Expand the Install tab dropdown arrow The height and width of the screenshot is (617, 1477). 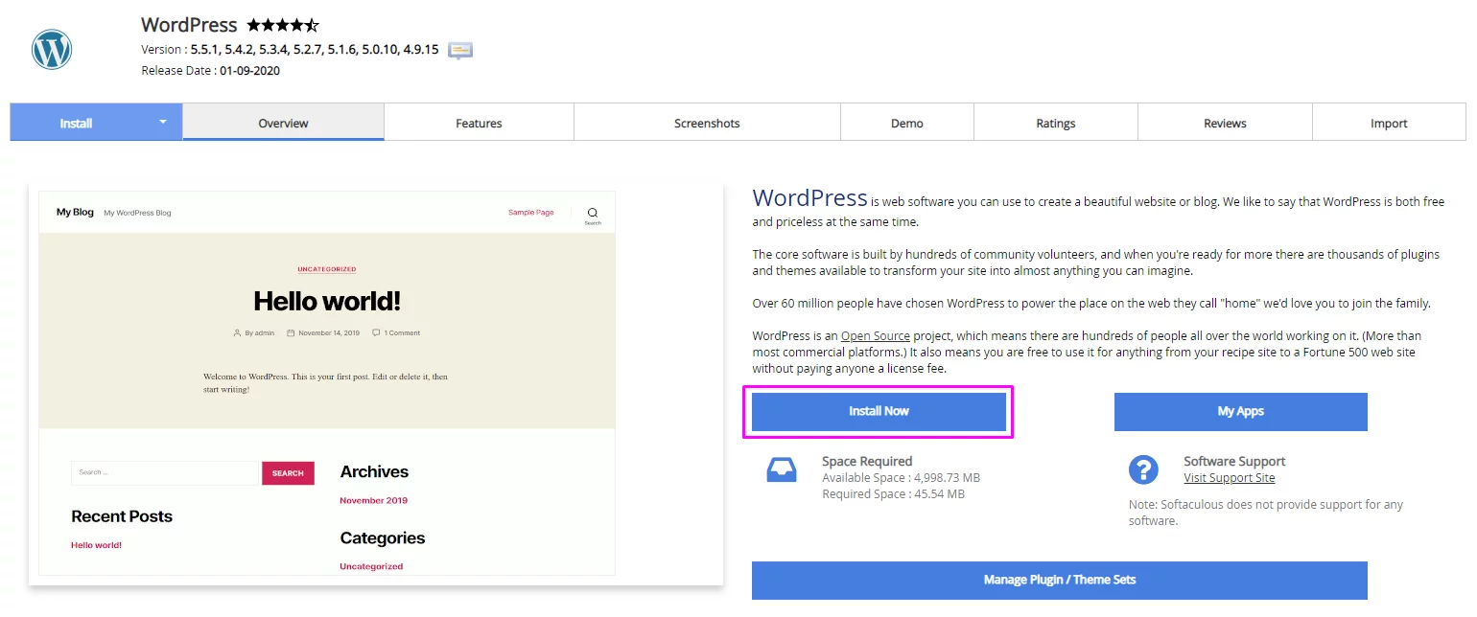pos(163,122)
